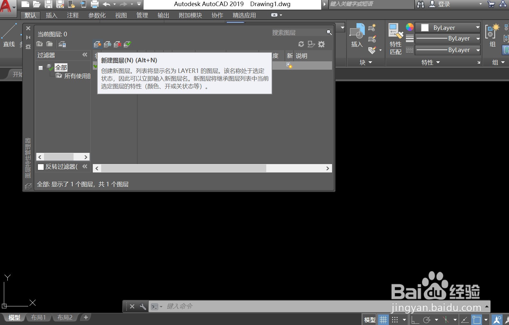Click the Refresh icon in layer manager

pyautogui.click(x=301, y=44)
